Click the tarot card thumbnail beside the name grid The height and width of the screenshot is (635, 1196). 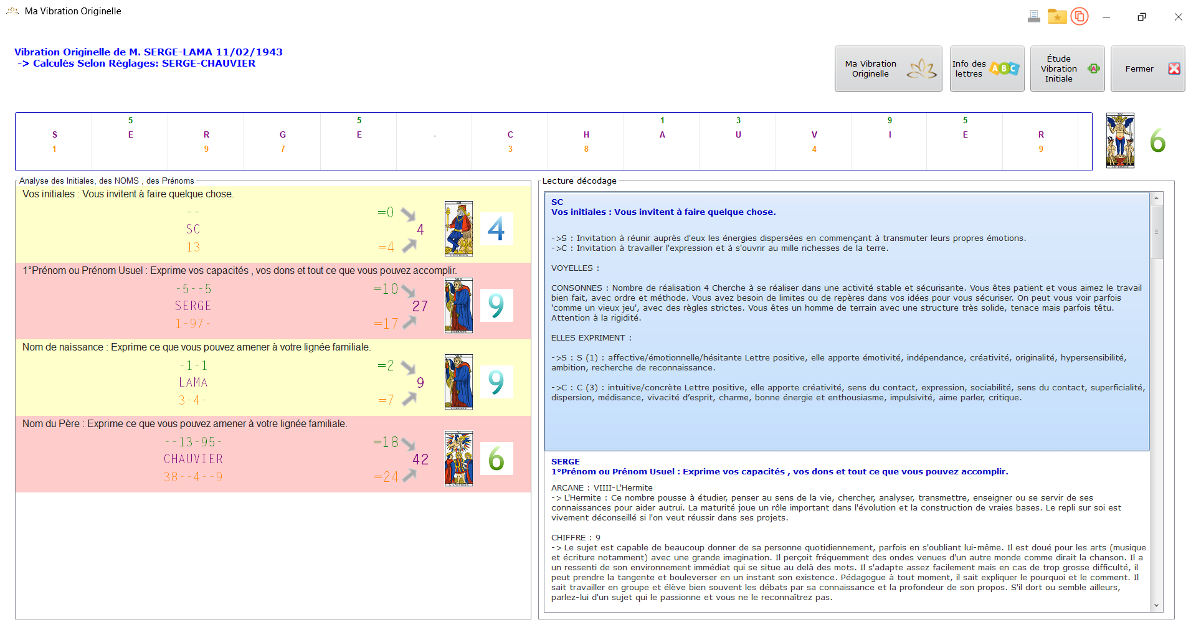(1120, 141)
